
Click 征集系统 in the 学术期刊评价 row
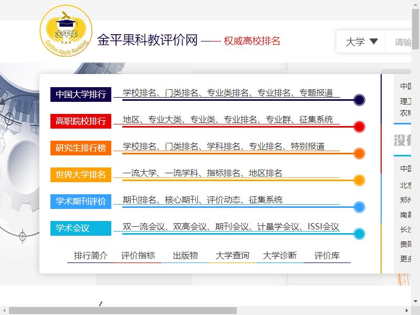tap(266, 200)
